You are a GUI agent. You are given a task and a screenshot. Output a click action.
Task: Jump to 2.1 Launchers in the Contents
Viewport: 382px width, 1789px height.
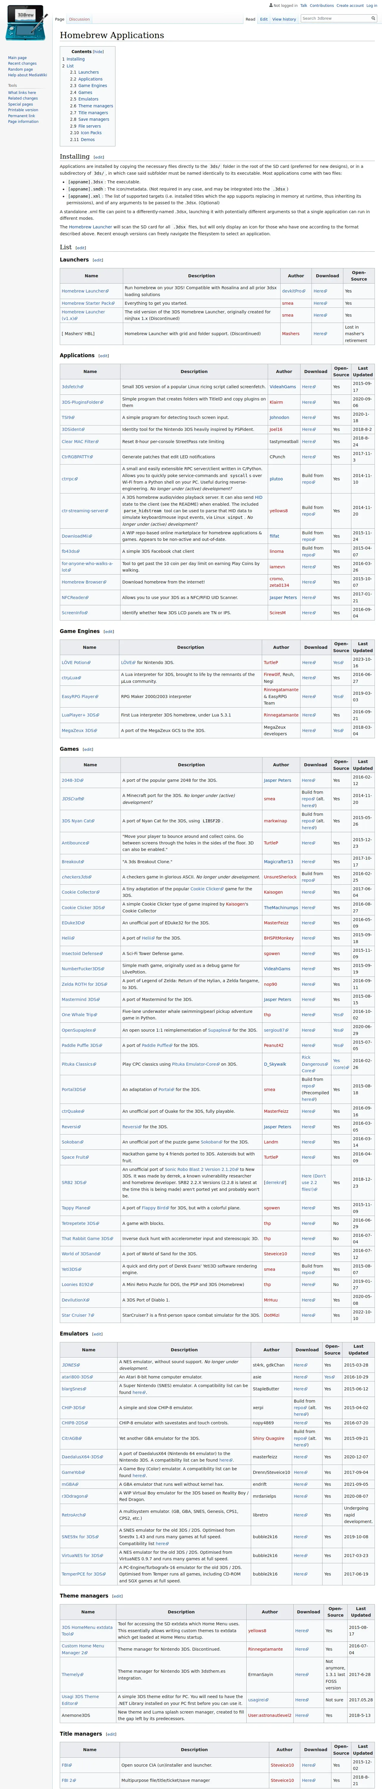click(84, 72)
